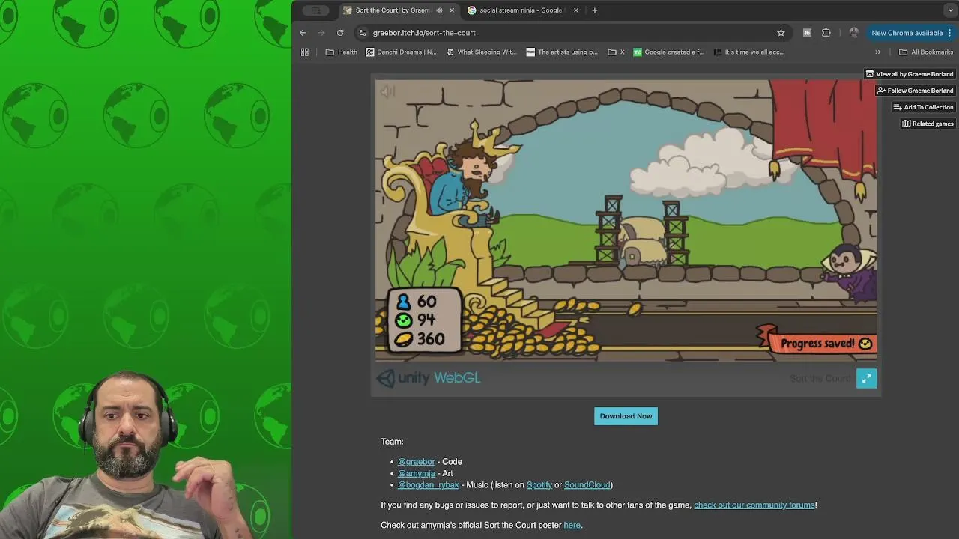Open the All Bookmarks folder
The image size is (959, 539).
926,52
